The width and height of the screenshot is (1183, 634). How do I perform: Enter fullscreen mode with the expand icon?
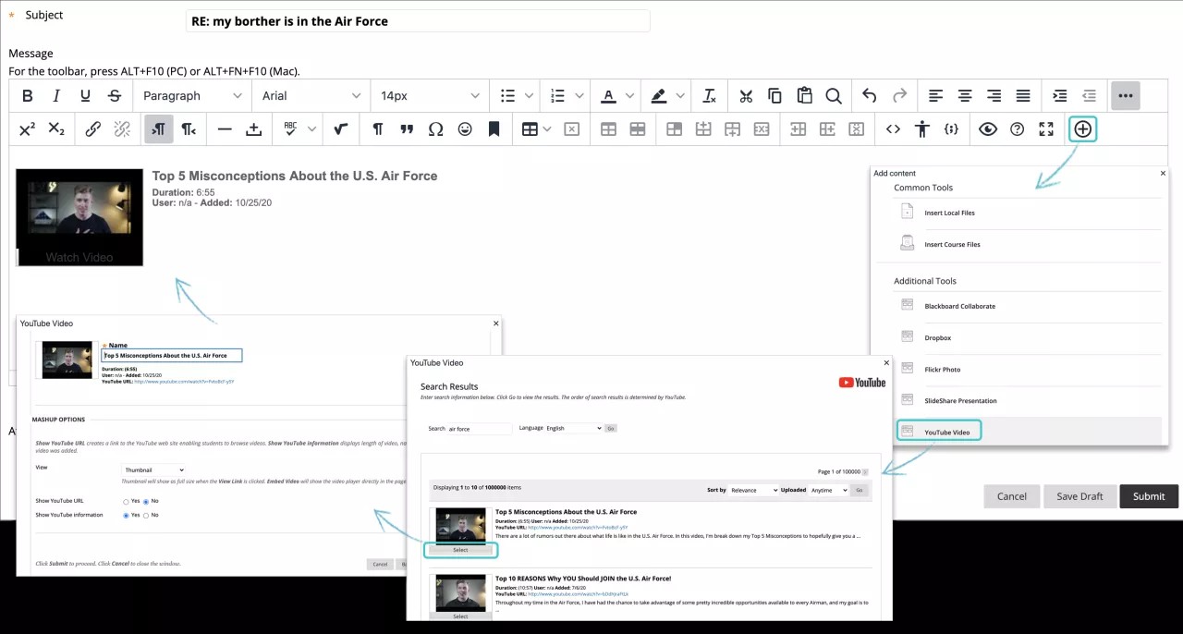pyautogui.click(x=1045, y=128)
